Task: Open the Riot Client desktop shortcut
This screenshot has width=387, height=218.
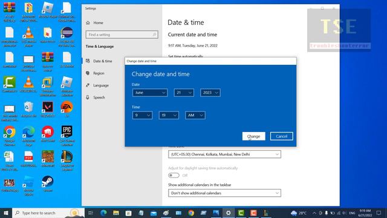Action: pos(48,134)
